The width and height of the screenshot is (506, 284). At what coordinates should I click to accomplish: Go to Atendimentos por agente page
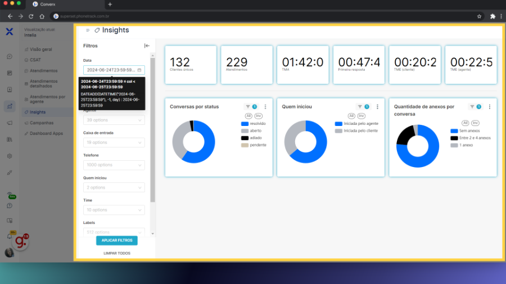pyautogui.click(x=47, y=99)
